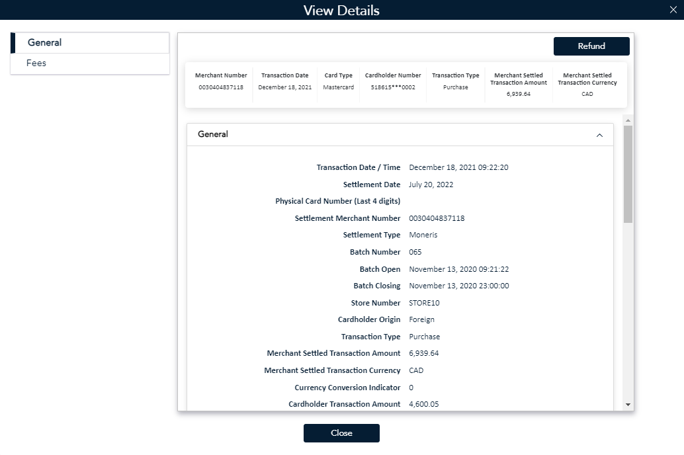Screen dimensions: 684x455
Task: Click the Transaction Date / Time label
Action: coord(359,167)
